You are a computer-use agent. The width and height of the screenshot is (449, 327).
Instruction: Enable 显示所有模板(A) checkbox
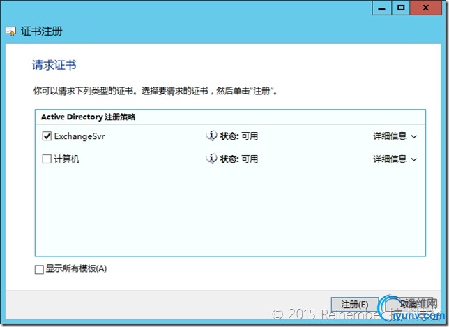(39, 269)
